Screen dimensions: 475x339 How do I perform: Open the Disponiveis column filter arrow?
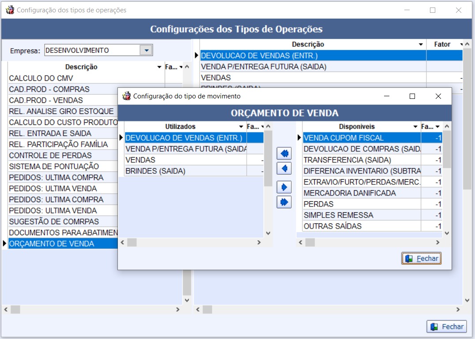415,127
